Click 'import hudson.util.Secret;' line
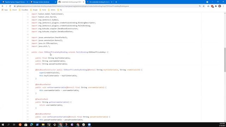The width and height of the screenshot is (226, 127). [44, 17]
